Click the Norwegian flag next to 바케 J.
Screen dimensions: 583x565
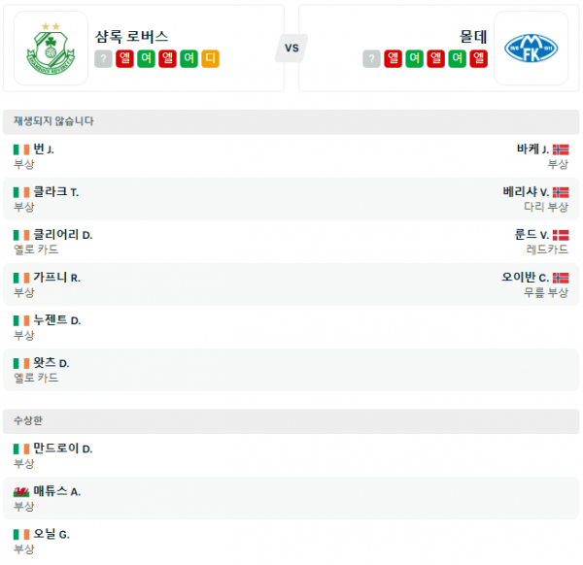click(561, 150)
